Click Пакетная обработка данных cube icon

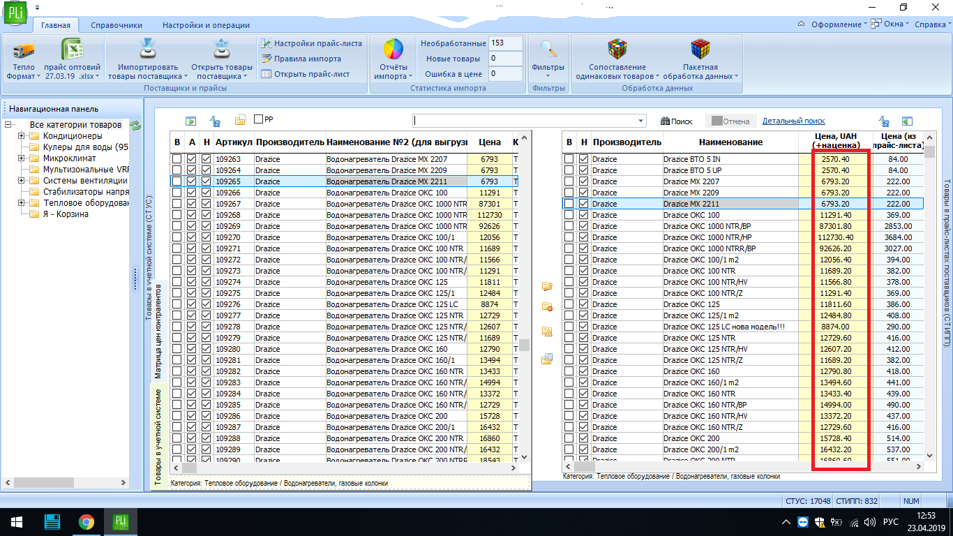pyautogui.click(x=700, y=50)
